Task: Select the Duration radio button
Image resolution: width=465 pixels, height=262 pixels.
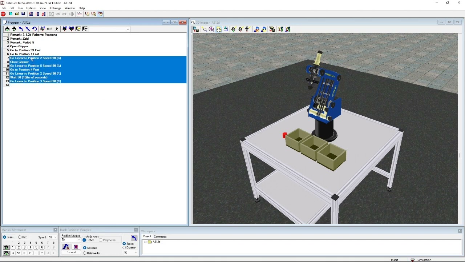Action: pyautogui.click(x=124, y=247)
